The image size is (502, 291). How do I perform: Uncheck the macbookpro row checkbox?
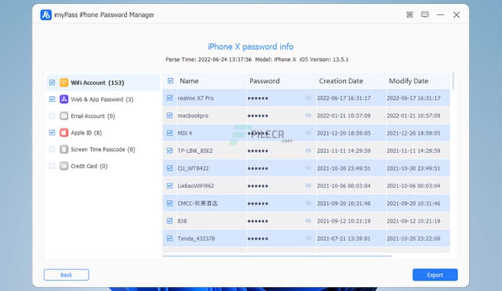pyautogui.click(x=170, y=115)
